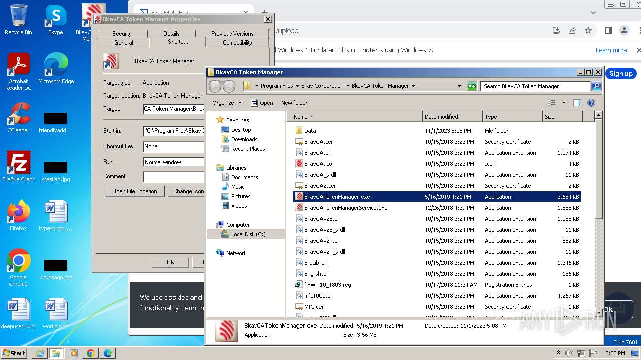Image resolution: width=641 pixels, height=360 pixels.
Task: Click into the Shortcut key field
Action: 174,147
